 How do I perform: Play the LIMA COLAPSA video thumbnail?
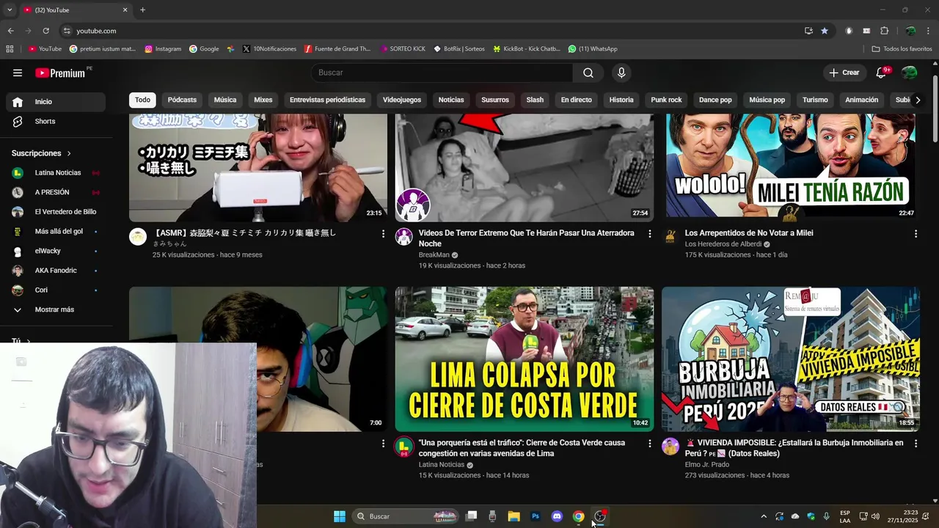coord(525,359)
